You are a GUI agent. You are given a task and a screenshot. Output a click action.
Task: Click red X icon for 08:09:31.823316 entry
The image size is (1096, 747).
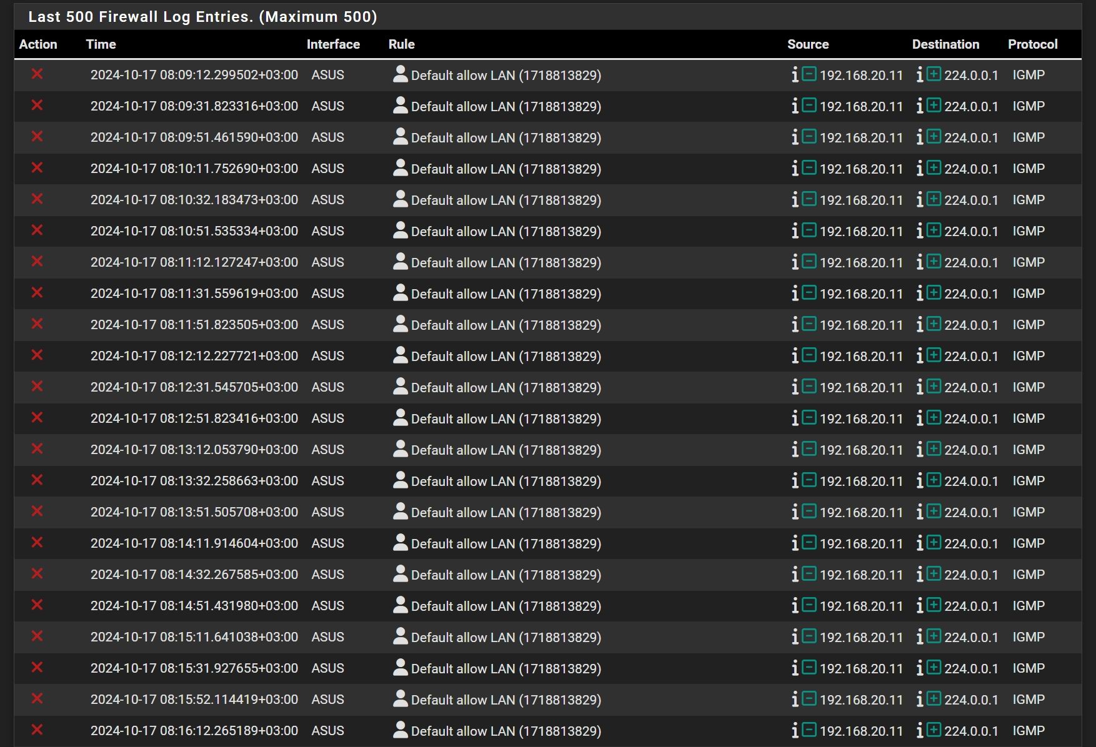click(37, 105)
